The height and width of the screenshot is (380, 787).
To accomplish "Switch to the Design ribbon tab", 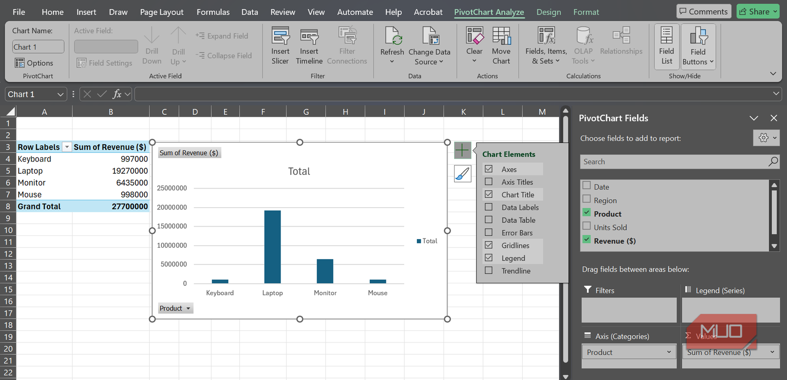I will 549,12.
